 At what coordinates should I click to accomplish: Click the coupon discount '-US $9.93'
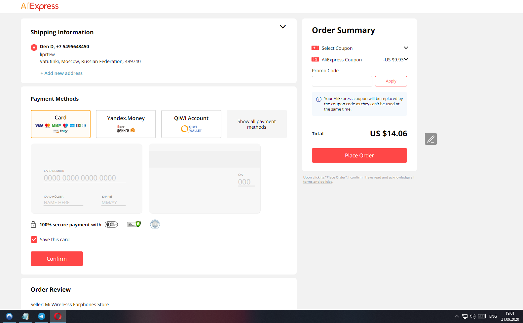point(393,60)
